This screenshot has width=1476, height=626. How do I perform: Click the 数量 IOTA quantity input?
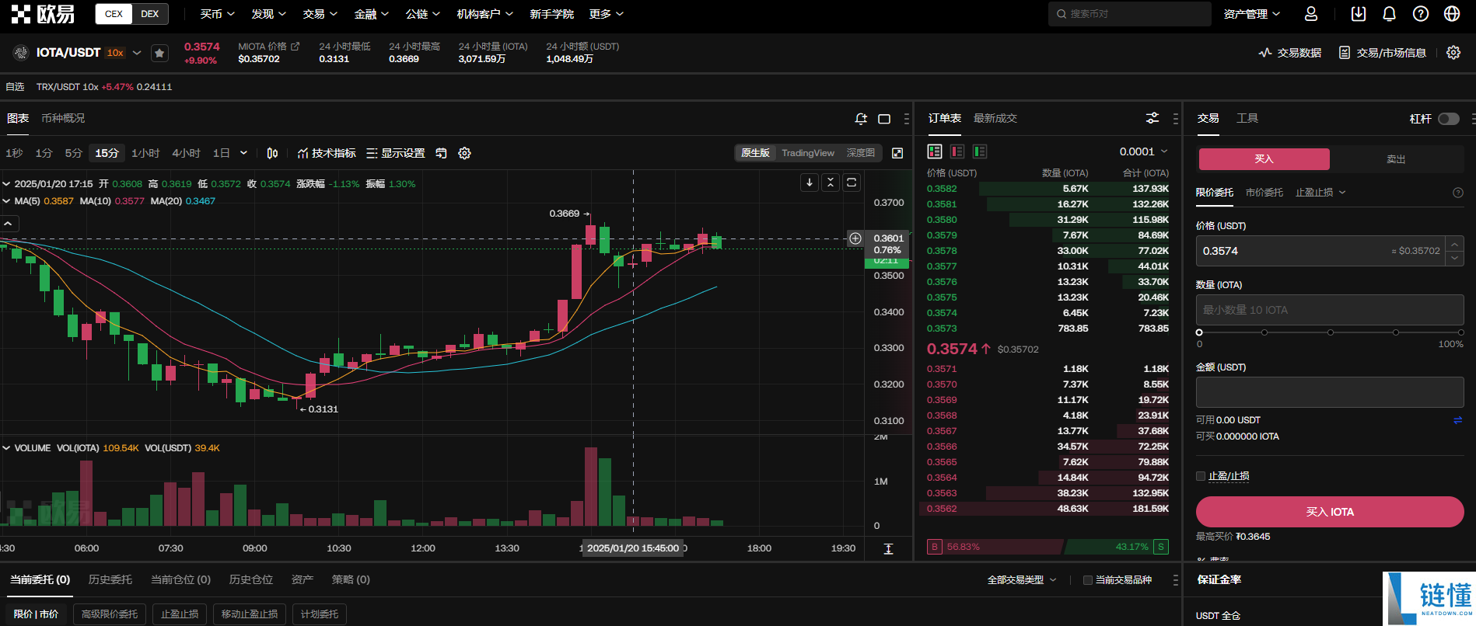pyautogui.click(x=1330, y=310)
